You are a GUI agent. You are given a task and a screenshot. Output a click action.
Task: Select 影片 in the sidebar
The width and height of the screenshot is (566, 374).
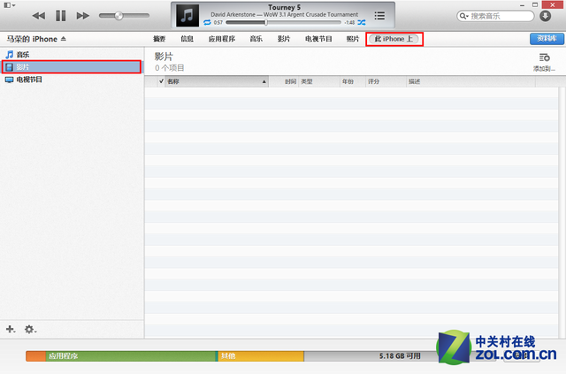[72, 67]
